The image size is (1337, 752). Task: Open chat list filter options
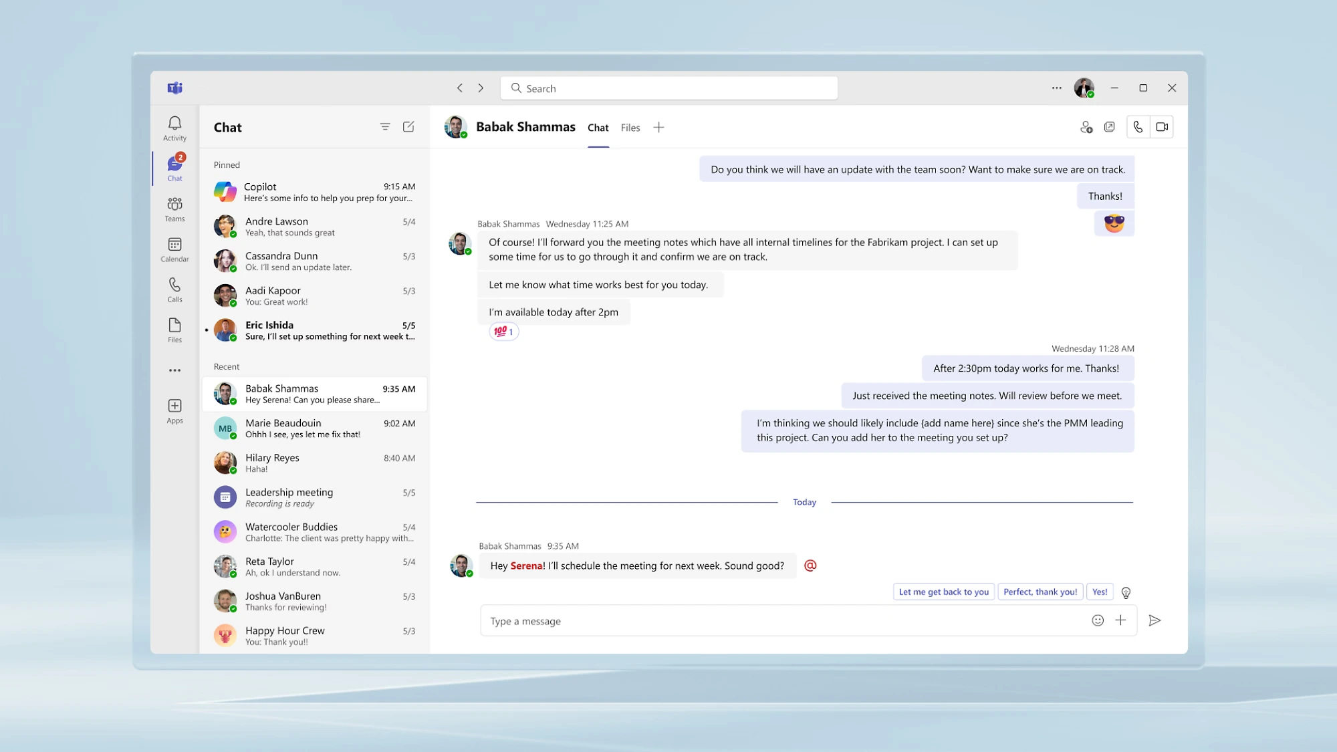(385, 127)
